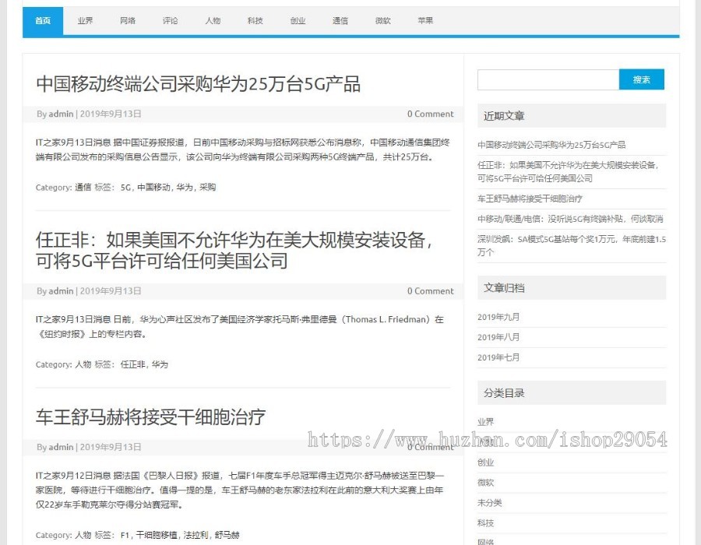Open article title 中国移动终端公司采购华为25万台5G产品
This screenshot has width=701, height=545.
[x=198, y=84]
